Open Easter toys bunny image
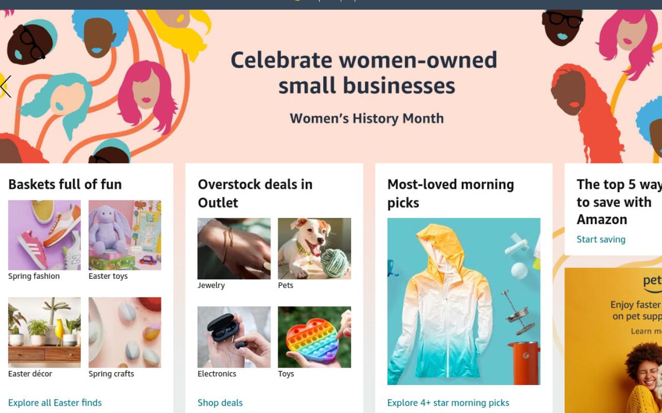The width and height of the screenshot is (662, 413). point(125,235)
